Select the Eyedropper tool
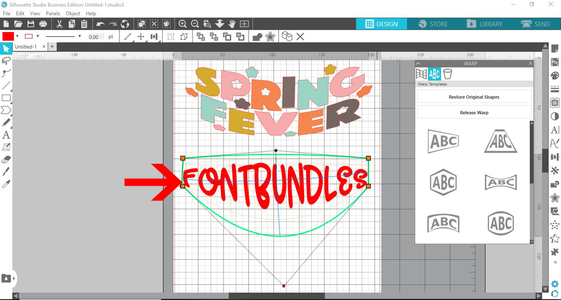The height and width of the screenshot is (300, 561). [x=6, y=184]
